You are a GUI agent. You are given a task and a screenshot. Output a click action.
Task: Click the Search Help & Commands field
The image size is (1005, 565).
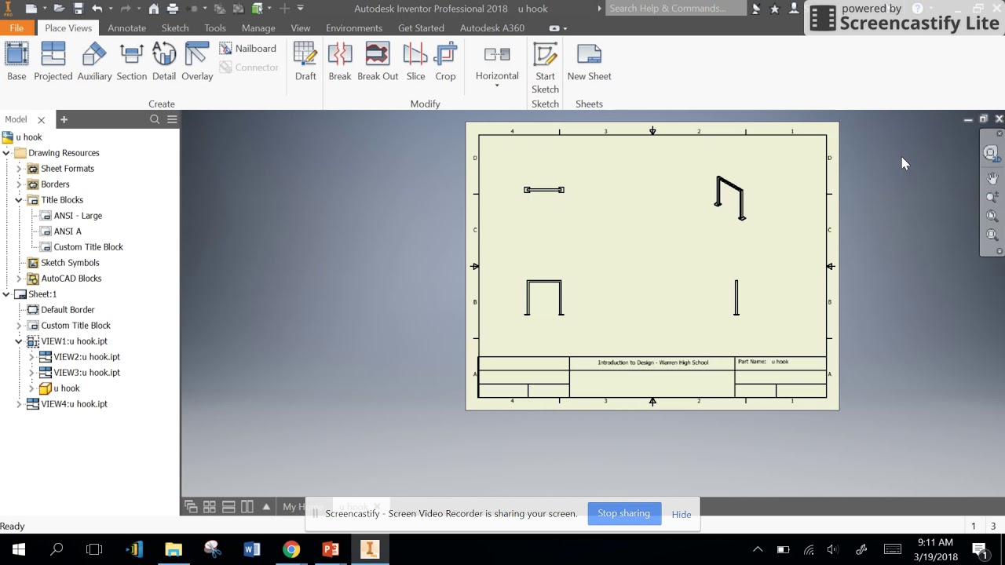(675, 9)
